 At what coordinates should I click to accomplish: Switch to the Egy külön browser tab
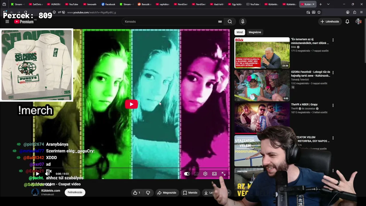[235, 4]
